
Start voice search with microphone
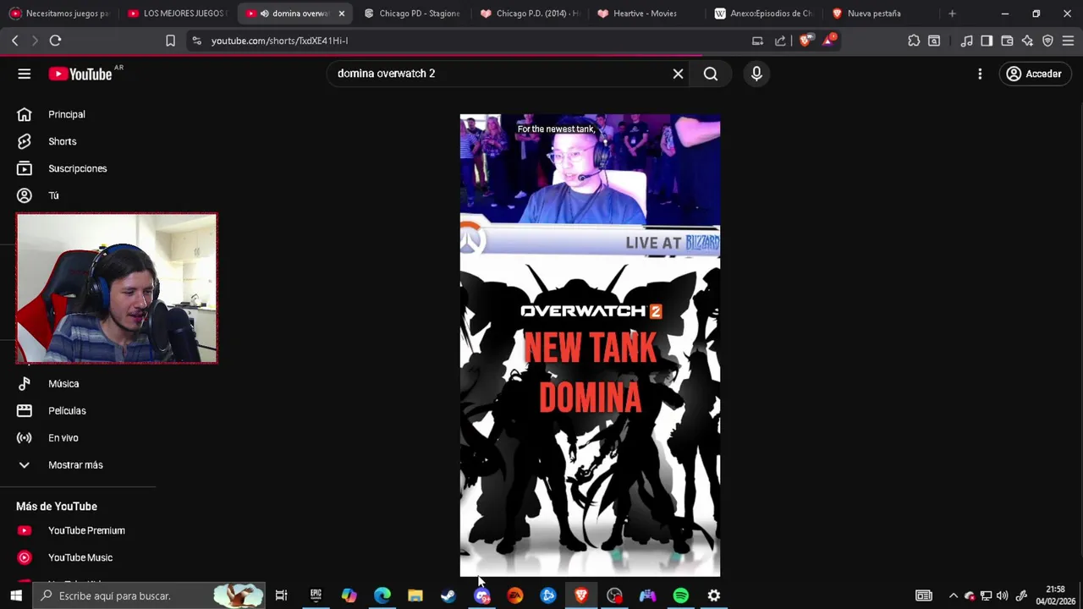tap(756, 74)
